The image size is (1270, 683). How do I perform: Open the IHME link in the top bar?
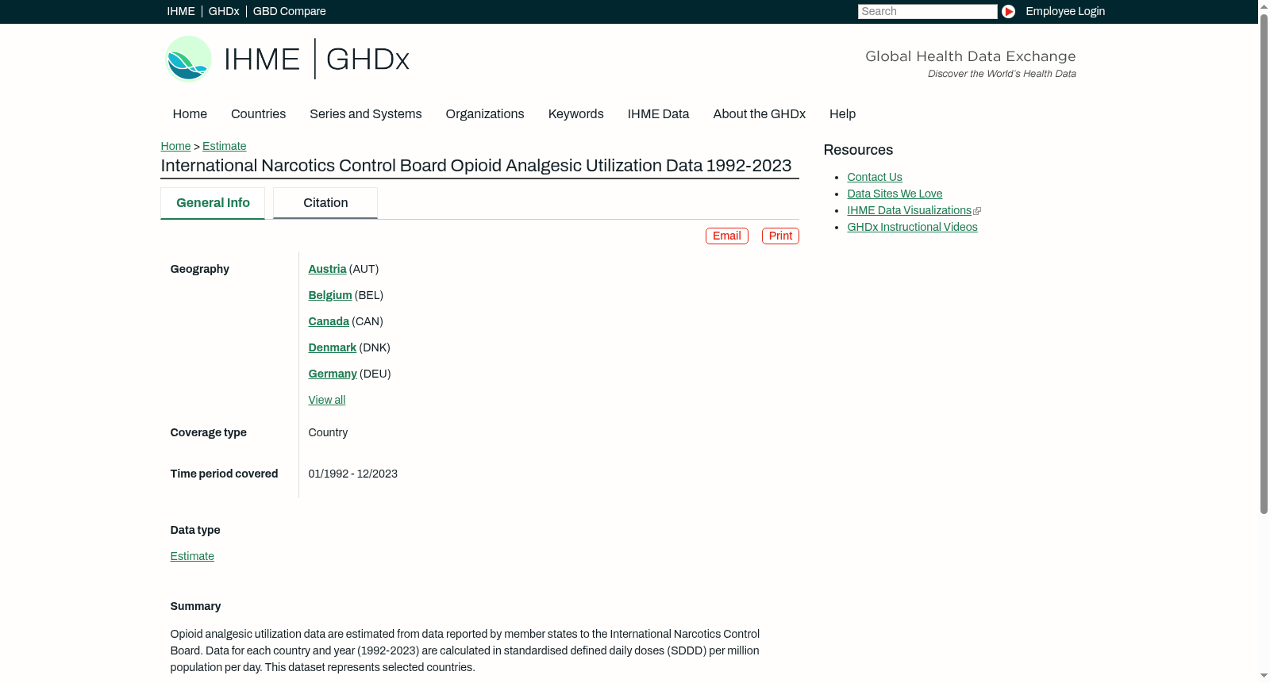pyautogui.click(x=181, y=11)
